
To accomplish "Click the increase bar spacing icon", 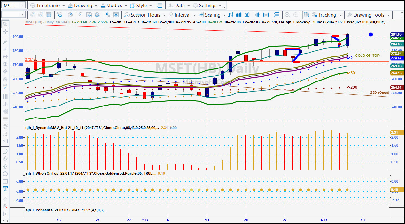I will (x=266, y=15).
